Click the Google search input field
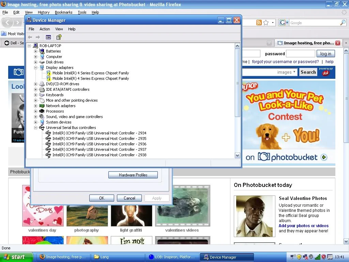The width and height of the screenshot is (349, 262). [315, 23]
